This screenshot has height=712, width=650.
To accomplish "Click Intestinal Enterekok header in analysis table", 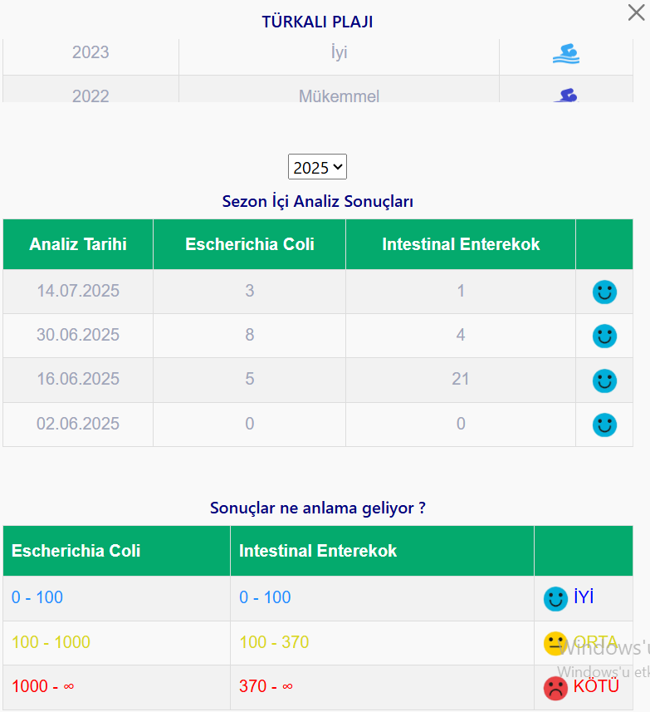I will pos(461,244).
